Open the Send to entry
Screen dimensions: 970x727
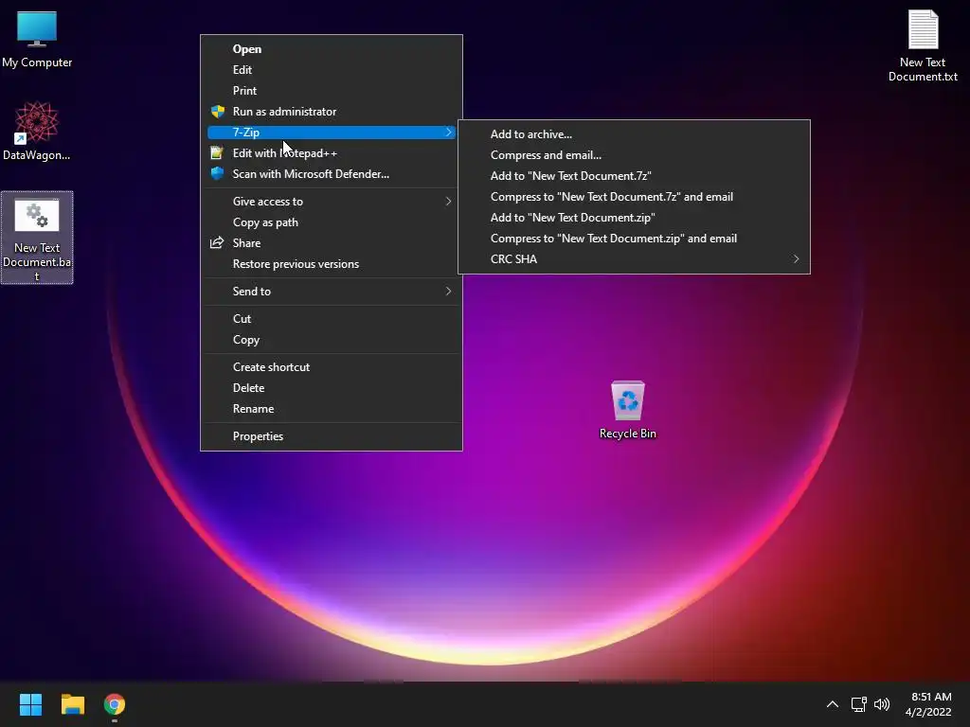[x=331, y=292]
